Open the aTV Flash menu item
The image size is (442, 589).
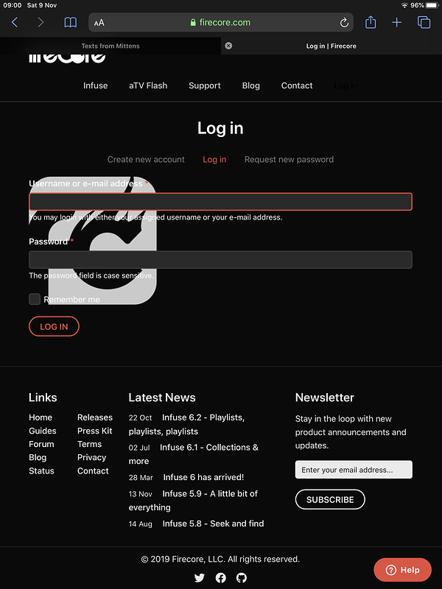(148, 85)
